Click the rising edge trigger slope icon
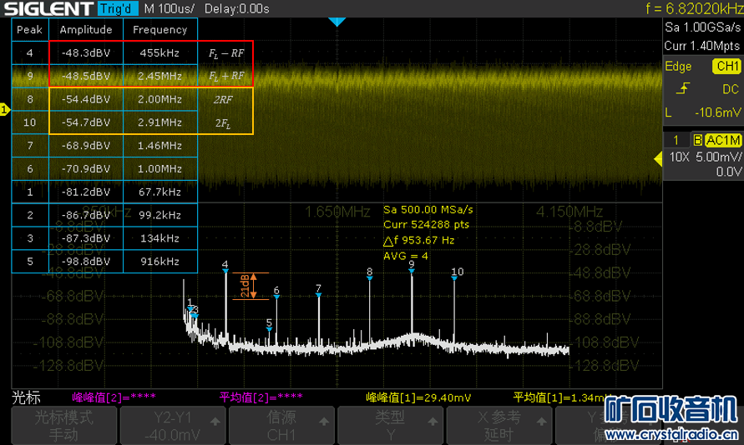Screen dimensions: 744x445 [683, 88]
